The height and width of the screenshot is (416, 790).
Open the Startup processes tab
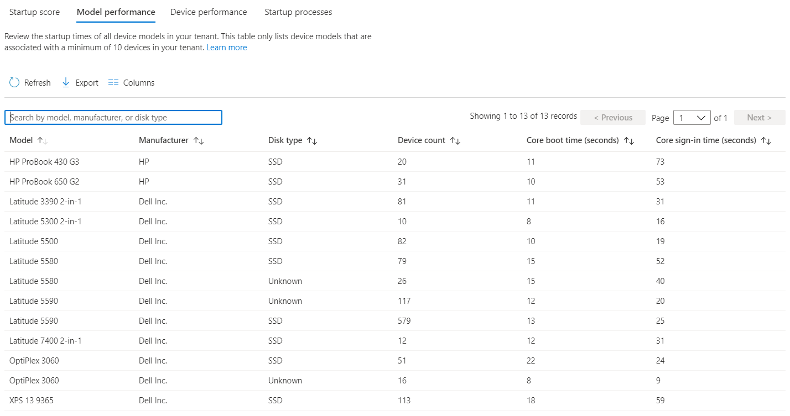[298, 12]
